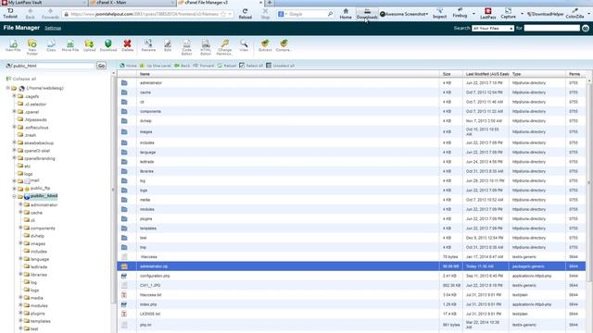Switch to My LastPass Vault tab

coord(44,3)
